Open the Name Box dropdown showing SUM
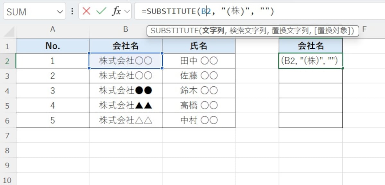 click(59, 12)
